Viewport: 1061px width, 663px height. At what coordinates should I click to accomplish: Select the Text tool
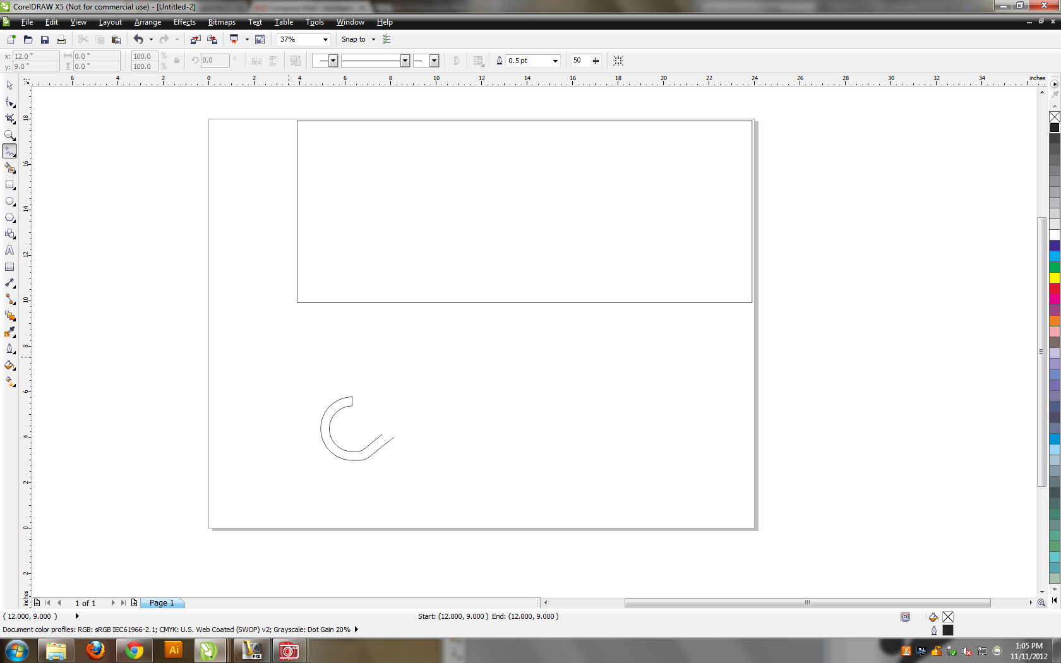click(9, 250)
